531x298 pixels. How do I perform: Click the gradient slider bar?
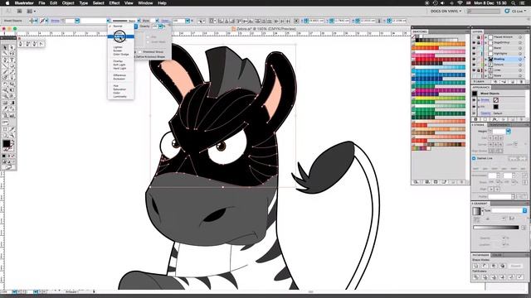(496, 228)
